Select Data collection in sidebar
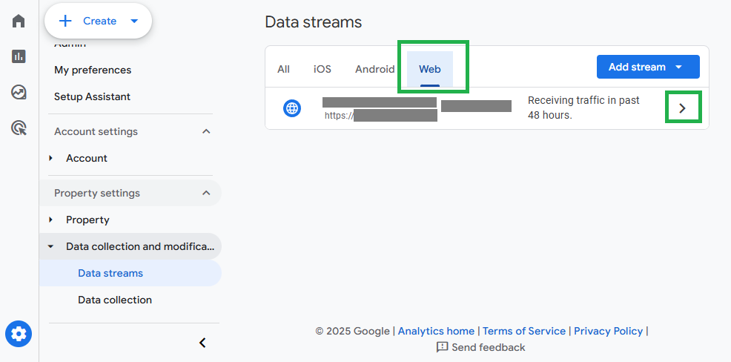Viewport: 731px width, 362px height. [115, 300]
